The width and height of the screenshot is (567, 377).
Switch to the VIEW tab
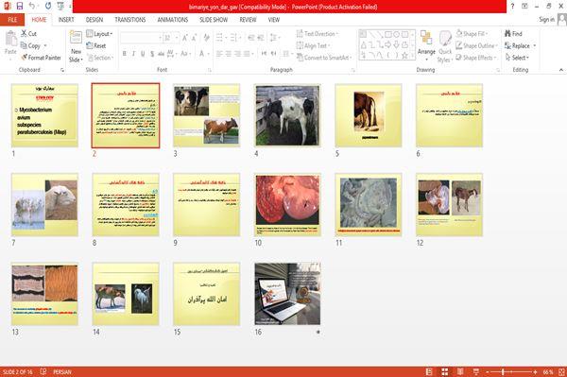click(x=274, y=20)
